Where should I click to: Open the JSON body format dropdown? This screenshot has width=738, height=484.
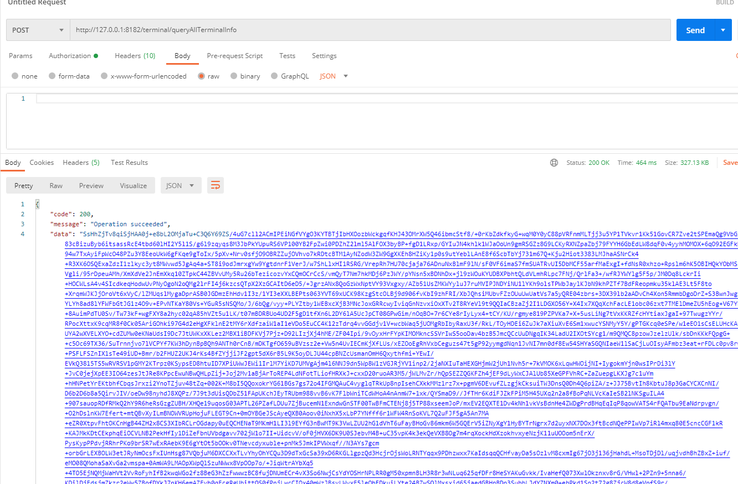(334, 76)
